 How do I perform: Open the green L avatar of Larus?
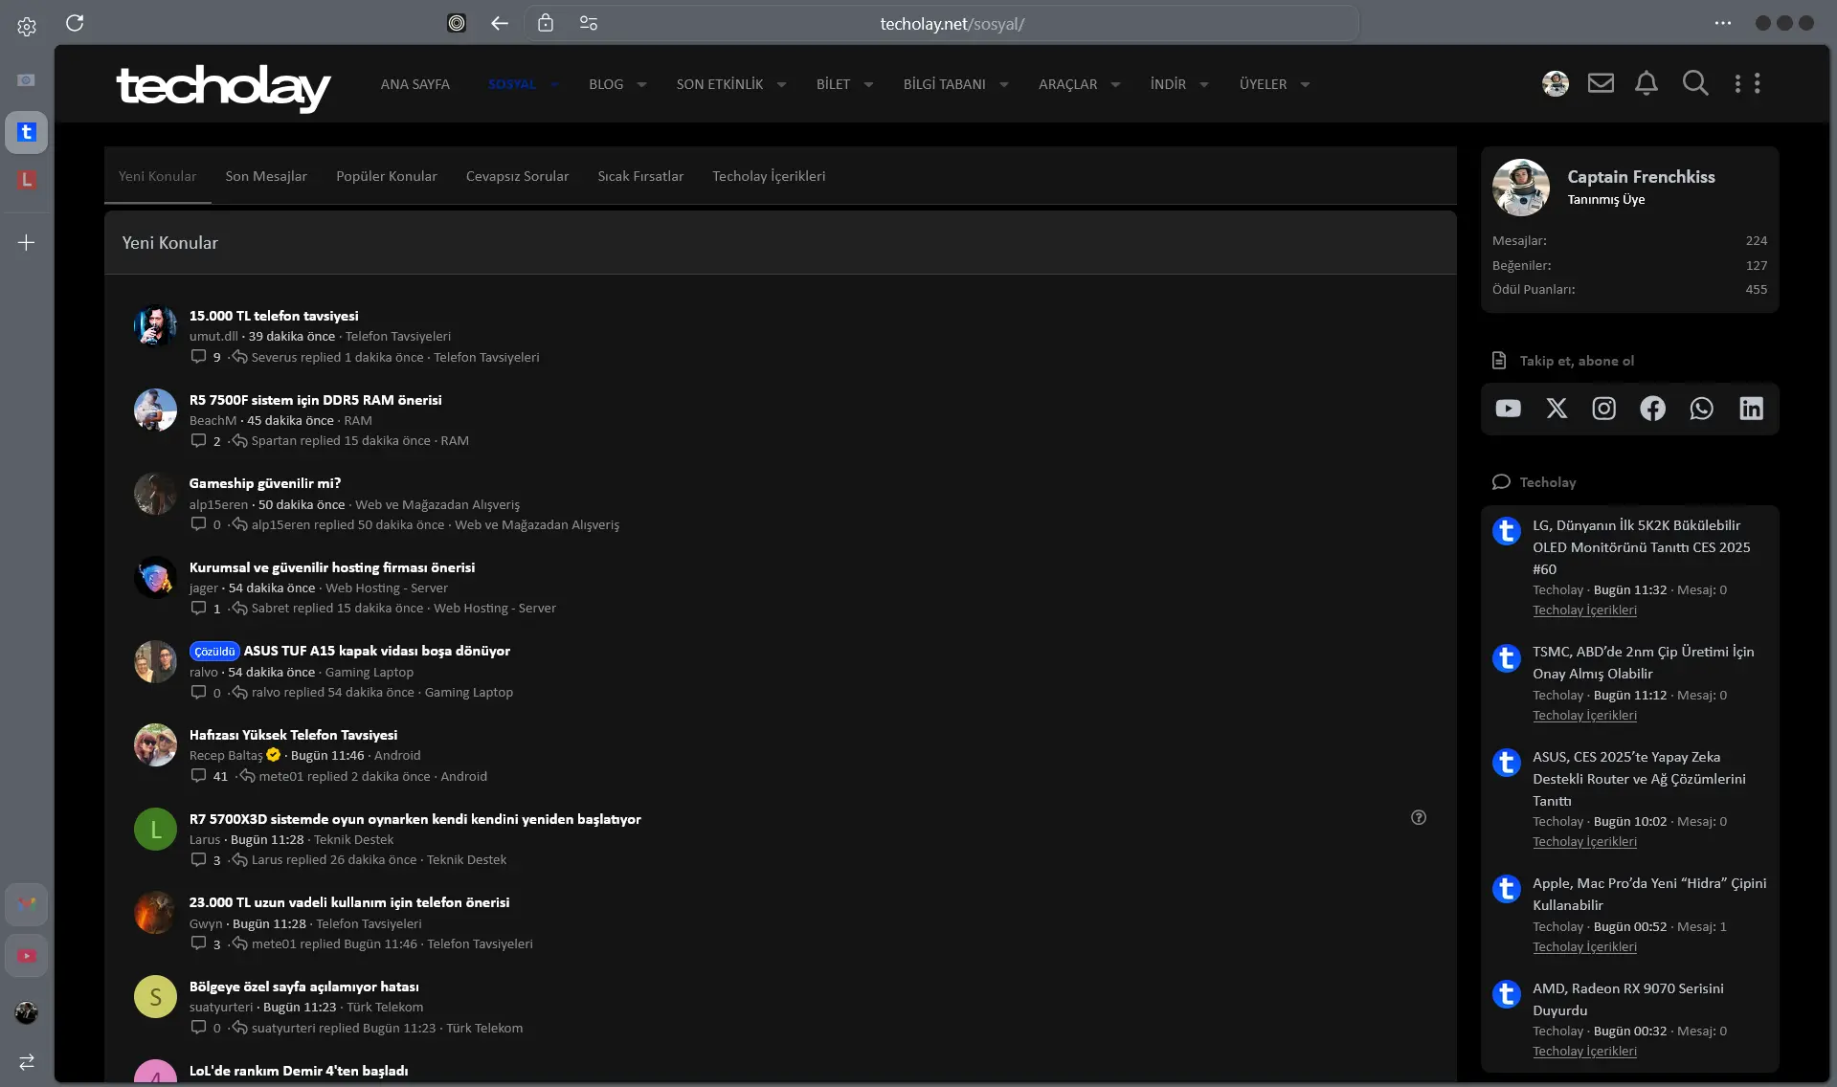pyautogui.click(x=155, y=830)
